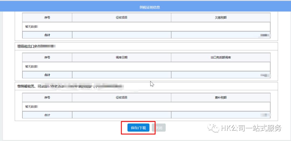This screenshot has width=291, height=141.
Task: Click 征收项目 header beside 欠缴税额
Action: 122,17
